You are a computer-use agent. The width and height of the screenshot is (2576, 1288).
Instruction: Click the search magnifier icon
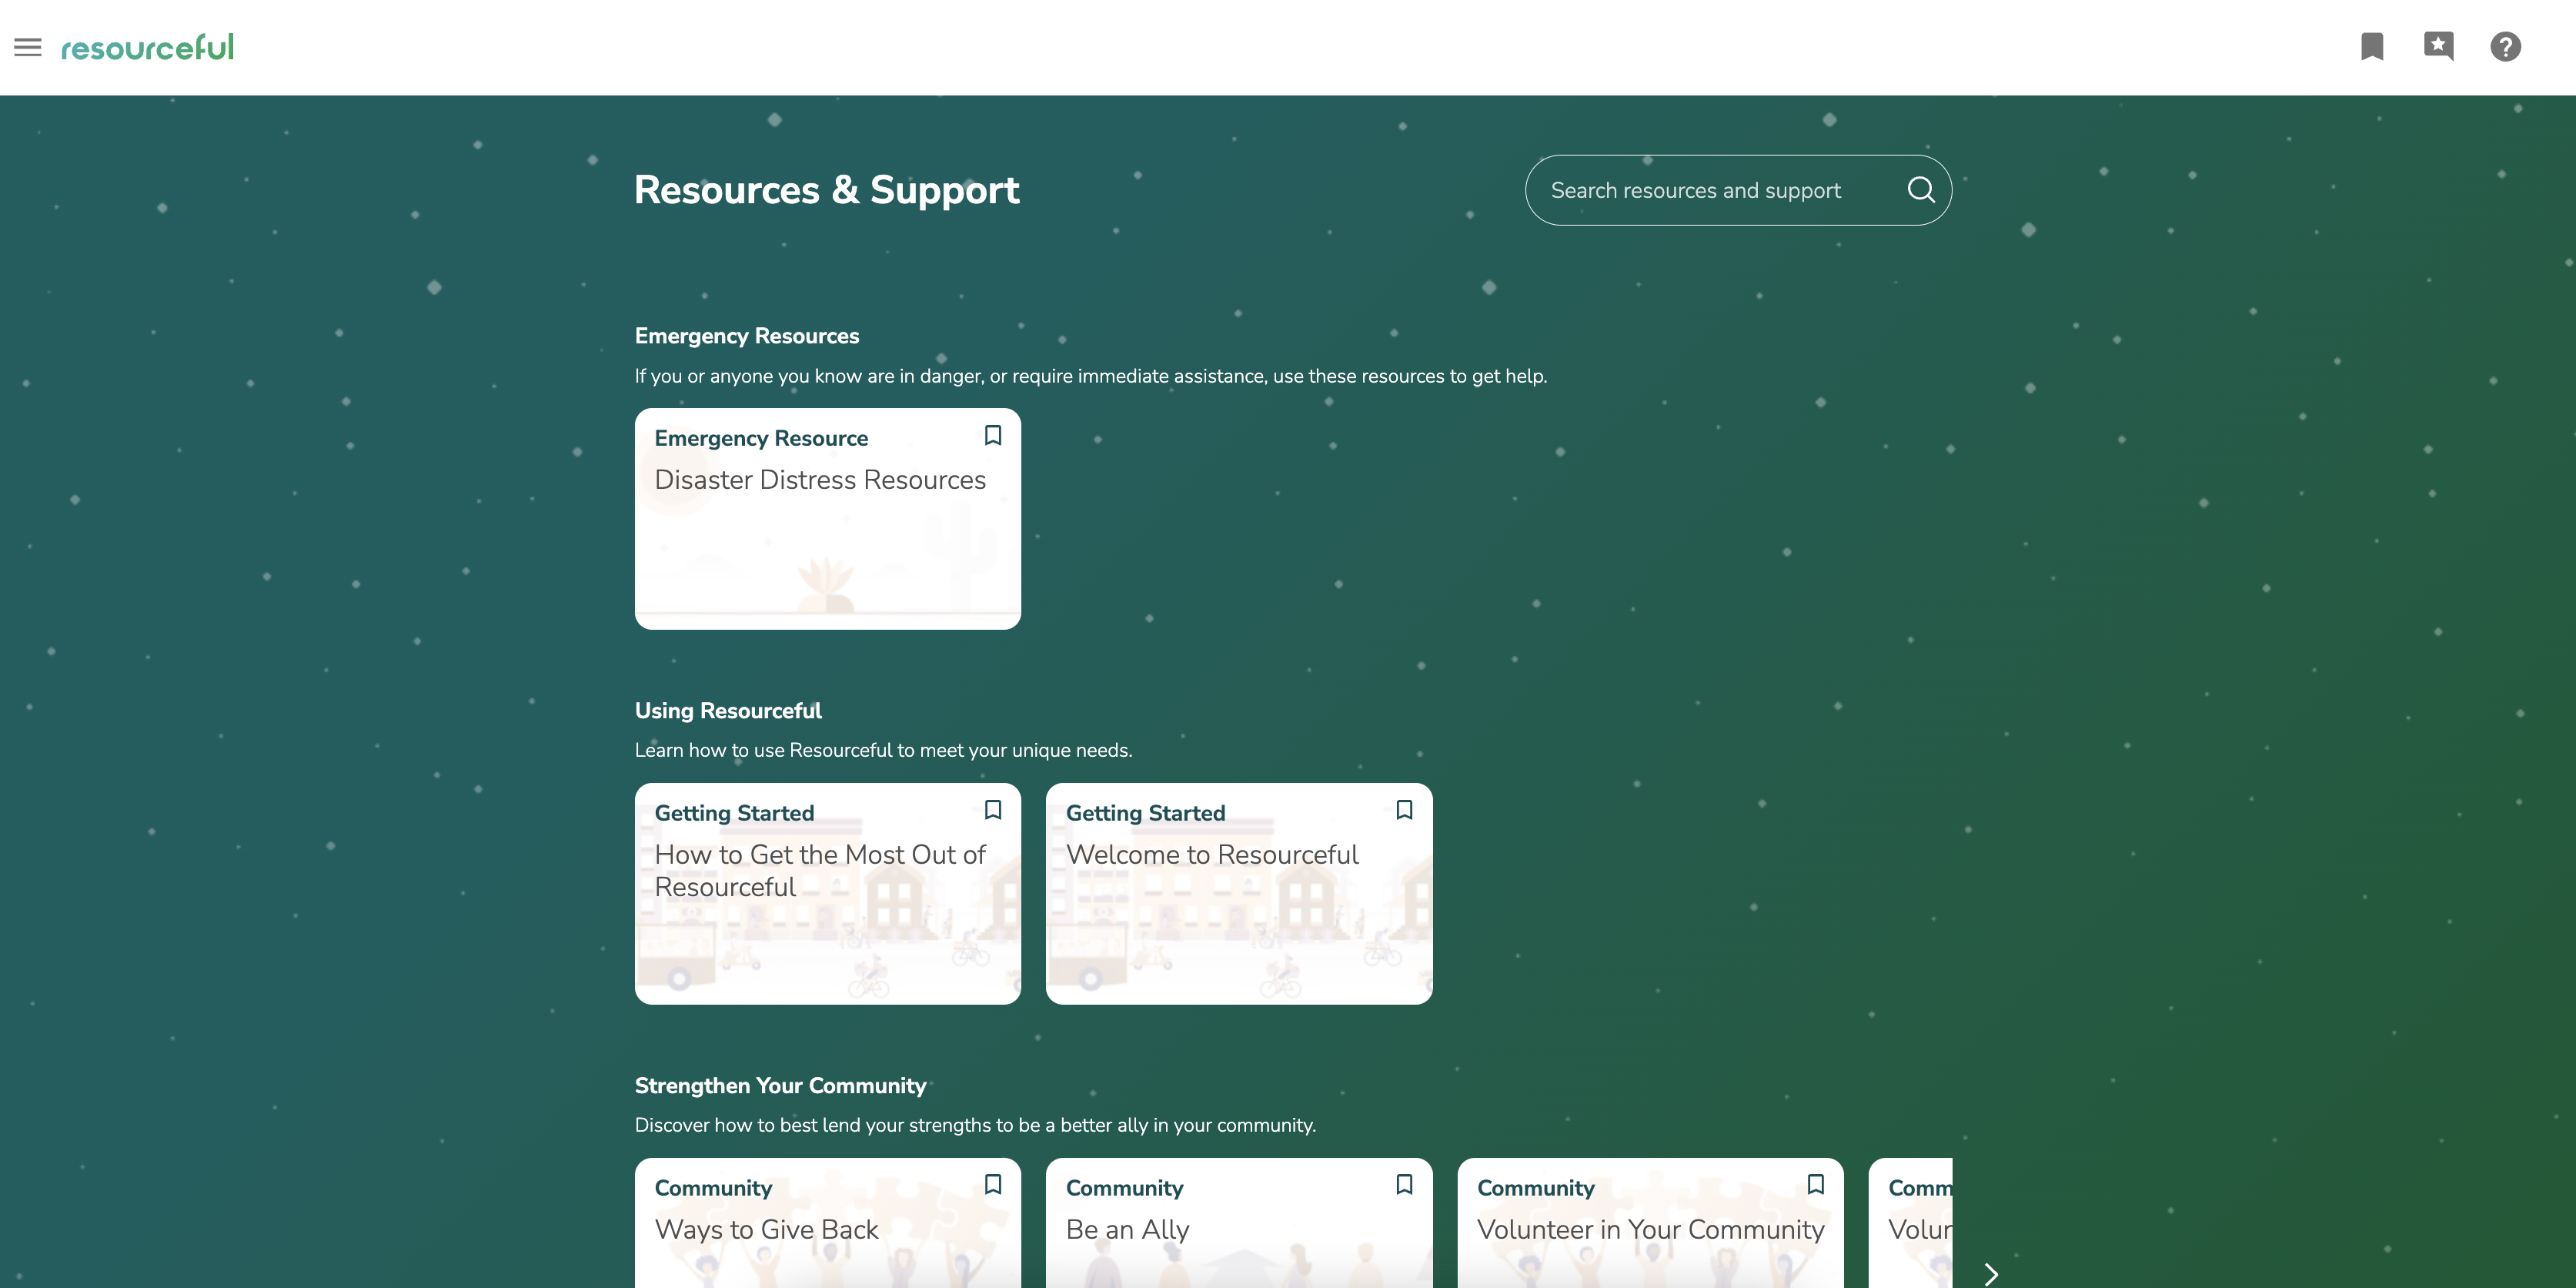coord(1920,190)
